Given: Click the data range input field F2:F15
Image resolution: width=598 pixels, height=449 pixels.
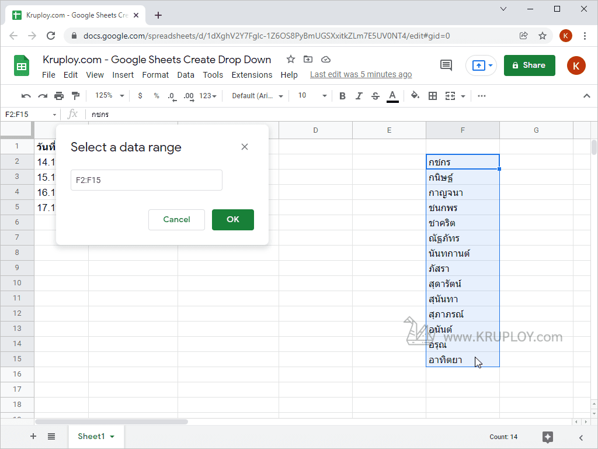Looking at the screenshot, I should (147, 180).
